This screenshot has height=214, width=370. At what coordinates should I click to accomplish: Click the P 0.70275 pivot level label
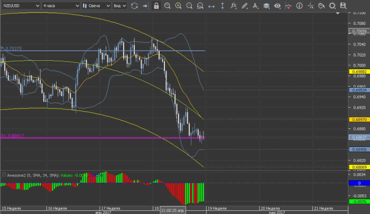[x=11, y=49]
